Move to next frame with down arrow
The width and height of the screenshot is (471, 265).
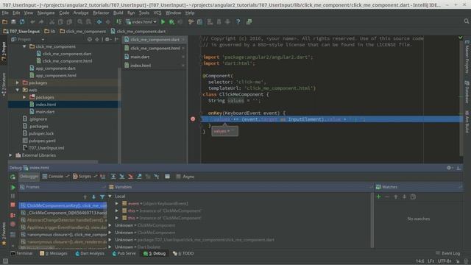(x=93, y=197)
